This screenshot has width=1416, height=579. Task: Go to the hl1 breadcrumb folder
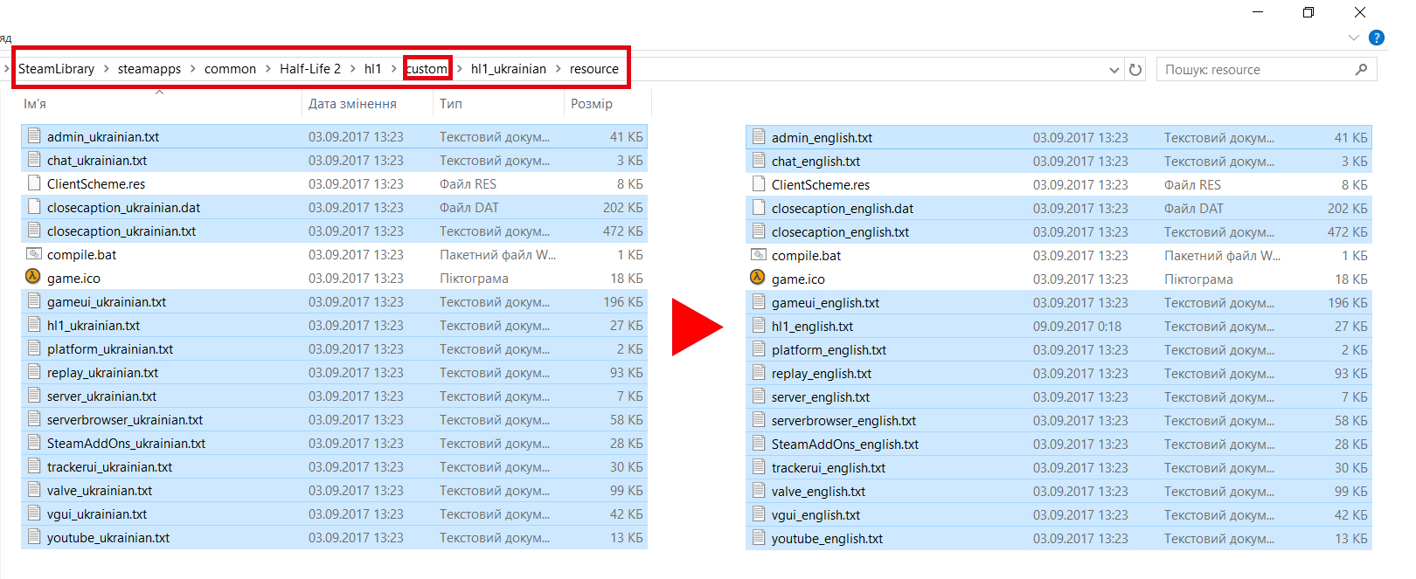pos(373,69)
